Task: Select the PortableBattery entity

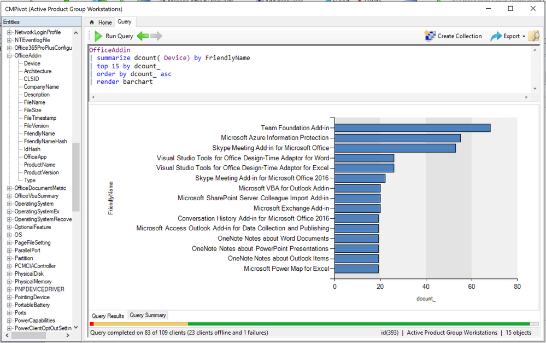Action: pyautogui.click(x=32, y=305)
